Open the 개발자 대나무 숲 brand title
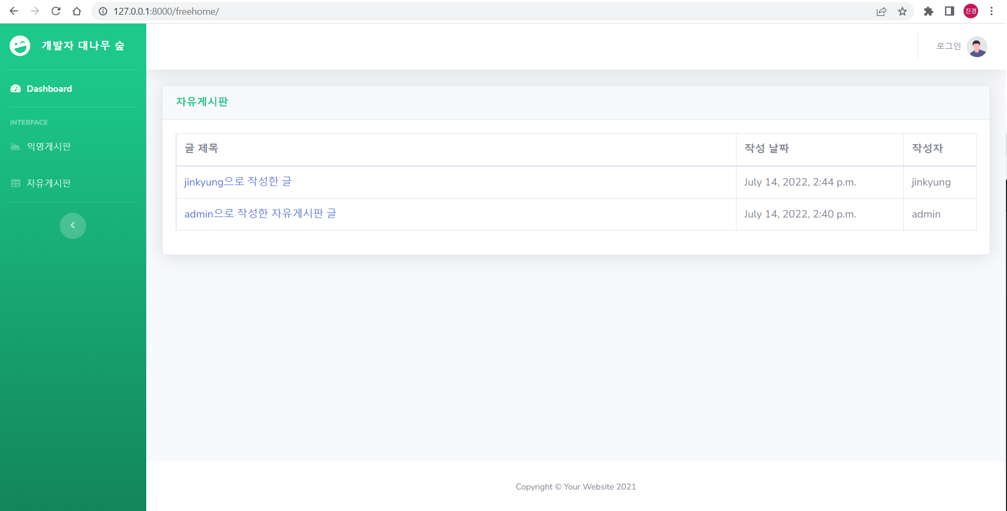 click(x=83, y=46)
